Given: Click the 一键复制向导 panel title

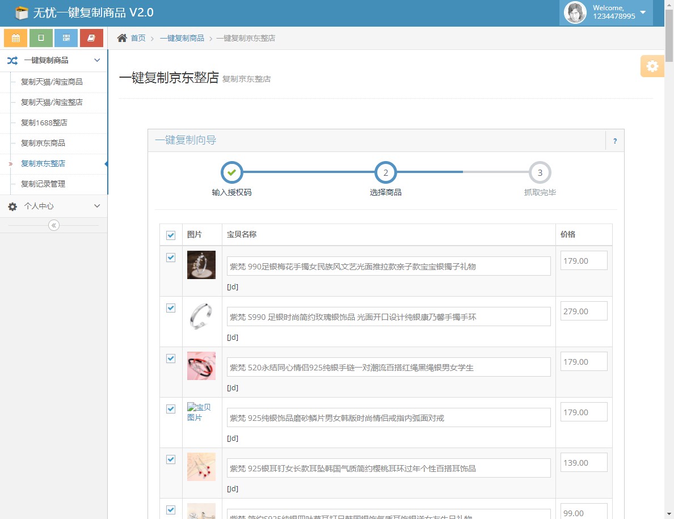Looking at the screenshot, I should tap(186, 140).
